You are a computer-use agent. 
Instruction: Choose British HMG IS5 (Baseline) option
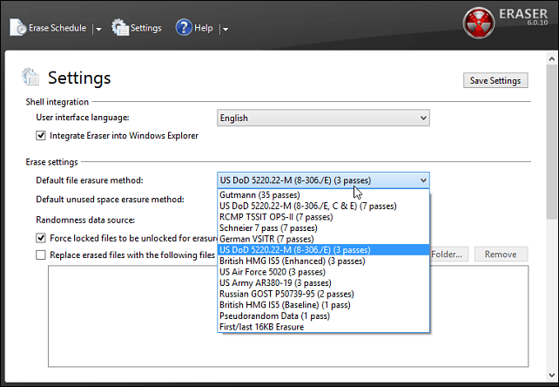pyautogui.click(x=323, y=305)
